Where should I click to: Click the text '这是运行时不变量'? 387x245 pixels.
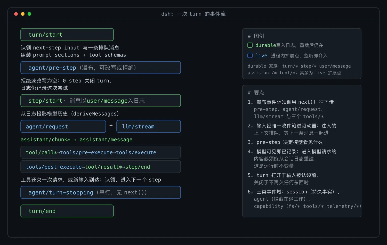pyautogui.click(x=274, y=166)
